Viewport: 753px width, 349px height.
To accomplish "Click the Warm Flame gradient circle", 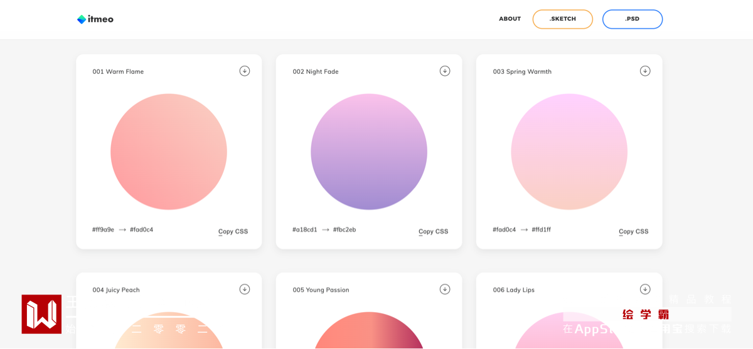I will [169, 152].
